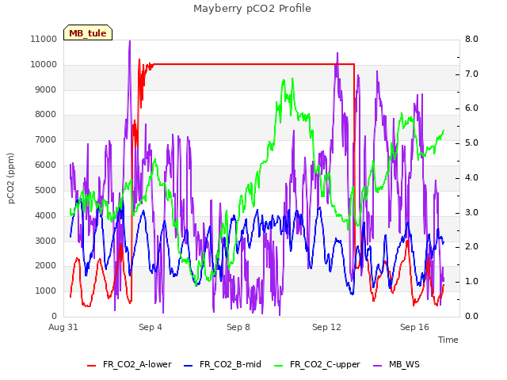507x380 pixels.
Task: Click the 10000 left axis value
Action: 44,65
